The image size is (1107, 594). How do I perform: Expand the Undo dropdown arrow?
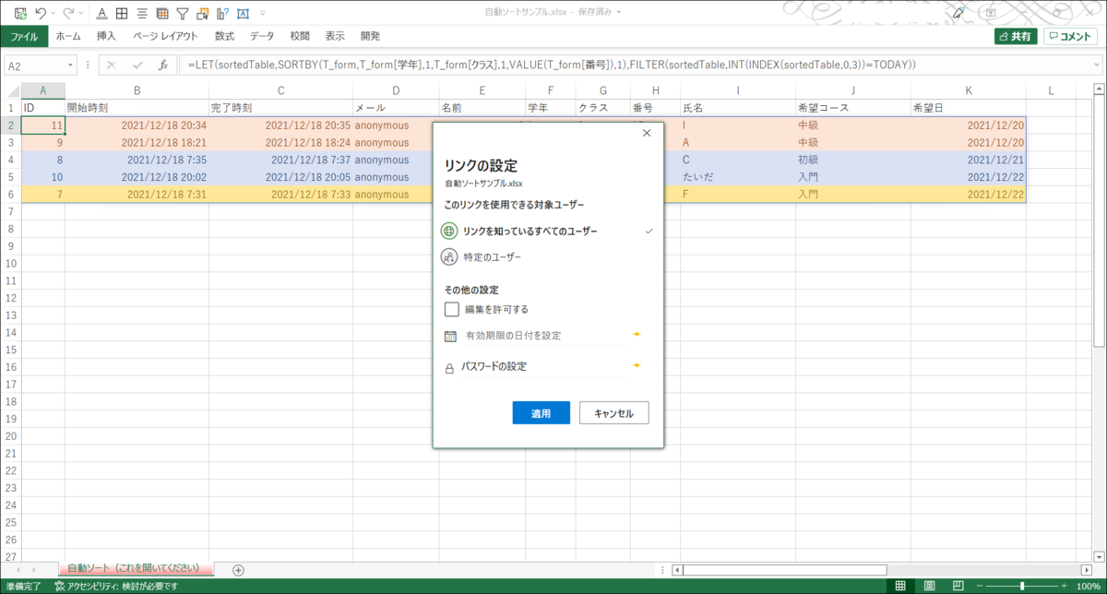tap(54, 13)
